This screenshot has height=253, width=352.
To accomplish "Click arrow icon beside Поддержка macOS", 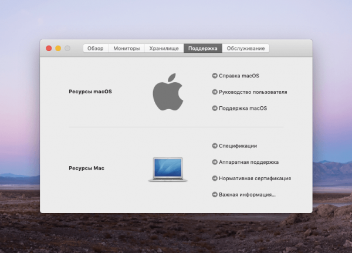I will (x=215, y=108).
